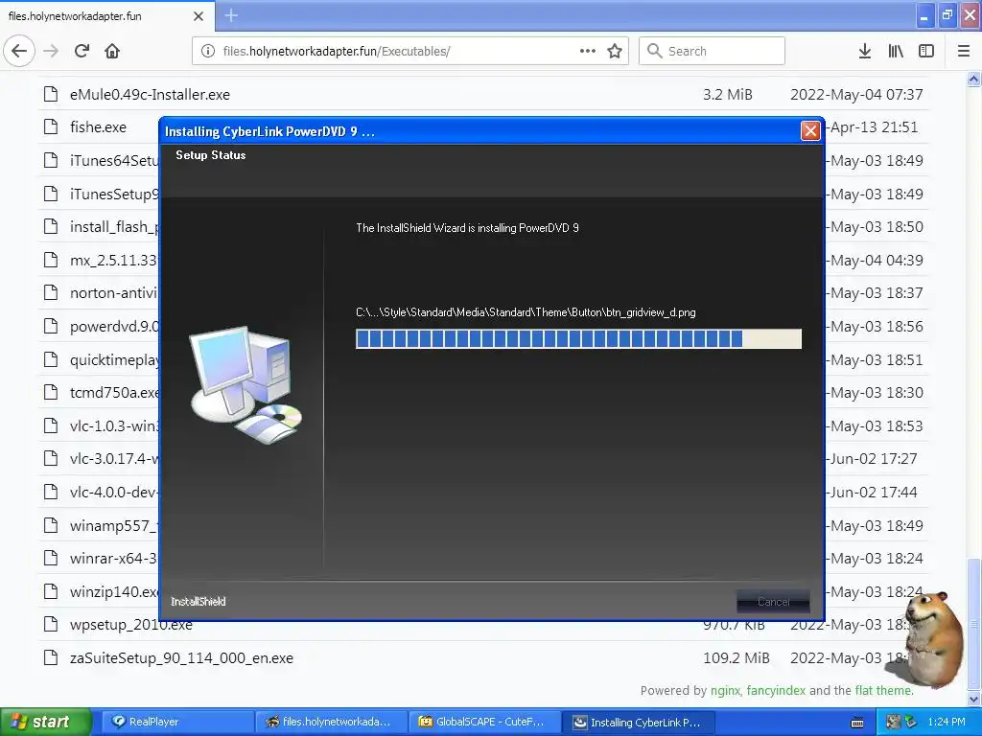Switch to RealPlayer in the taskbar
The image size is (982, 736).
point(176,722)
